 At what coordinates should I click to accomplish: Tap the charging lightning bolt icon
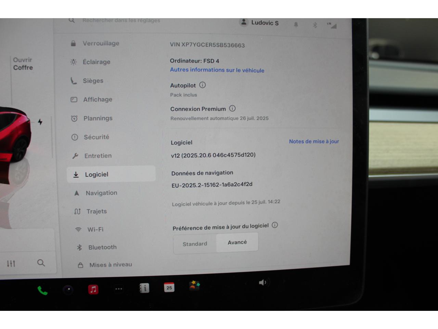(x=40, y=122)
